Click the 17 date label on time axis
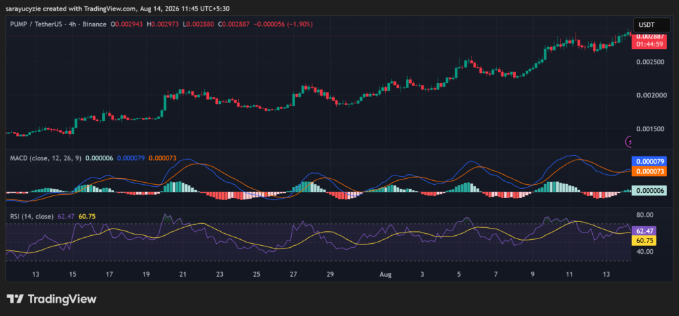This screenshot has height=316, width=679. [x=109, y=274]
